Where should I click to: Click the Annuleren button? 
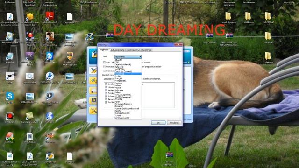click(174, 123)
